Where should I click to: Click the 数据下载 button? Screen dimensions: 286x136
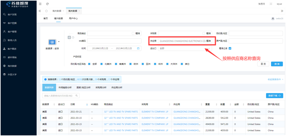(274, 96)
